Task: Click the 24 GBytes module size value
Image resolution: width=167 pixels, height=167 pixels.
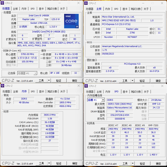Action: pyautogui.click(x=156, y=100)
